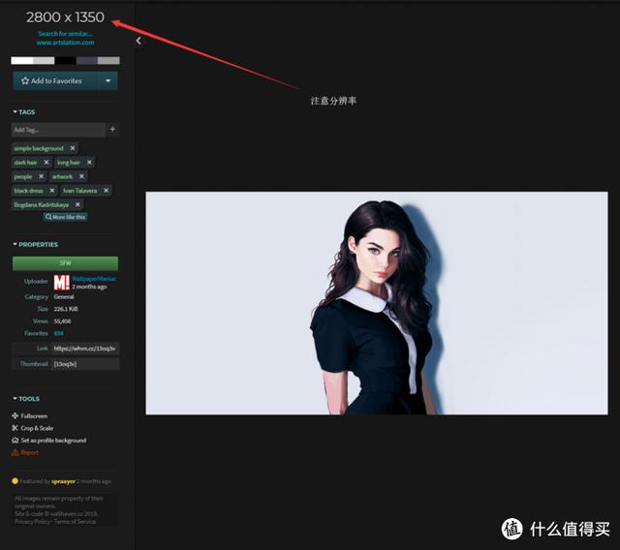620x550 pixels.
Task: Select the whvn.cc short link field
Action: [x=85, y=349]
